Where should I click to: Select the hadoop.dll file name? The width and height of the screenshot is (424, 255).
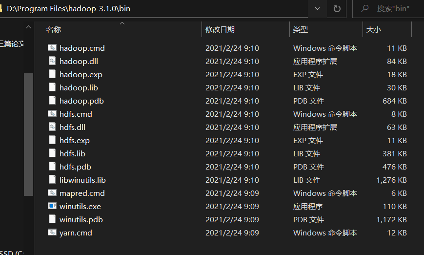tap(79, 62)
